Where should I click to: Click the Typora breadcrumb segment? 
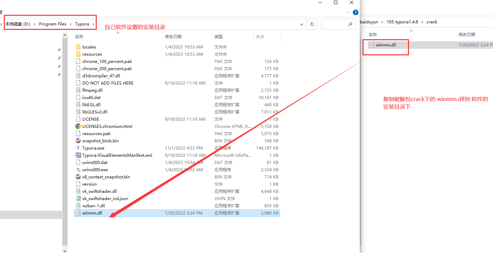tap(82, 24)
